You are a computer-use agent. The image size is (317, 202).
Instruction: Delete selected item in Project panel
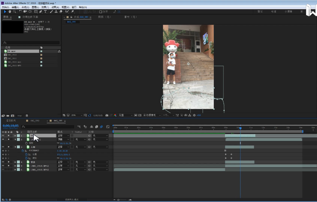[x=27, y=116]
